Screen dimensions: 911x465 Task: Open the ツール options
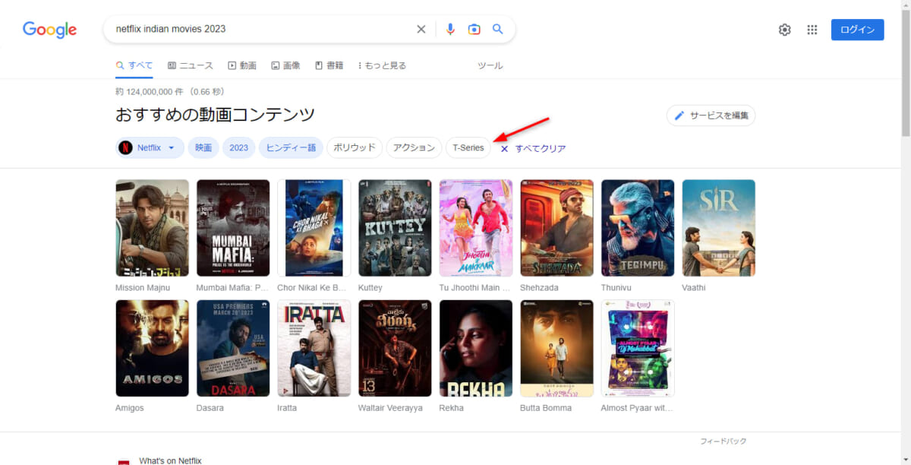pyautogui.click(x=490, y=65)
